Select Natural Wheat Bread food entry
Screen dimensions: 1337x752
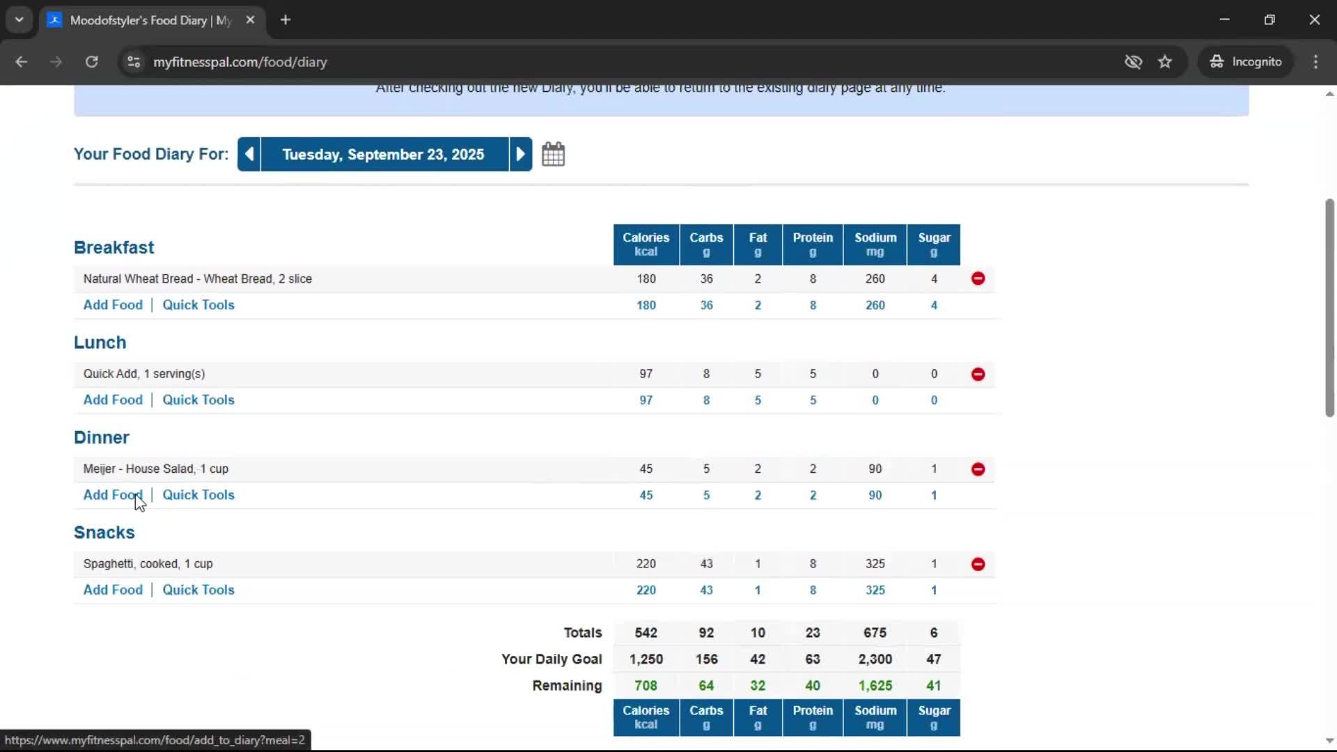pyautogui.click(x=198, y=279)
